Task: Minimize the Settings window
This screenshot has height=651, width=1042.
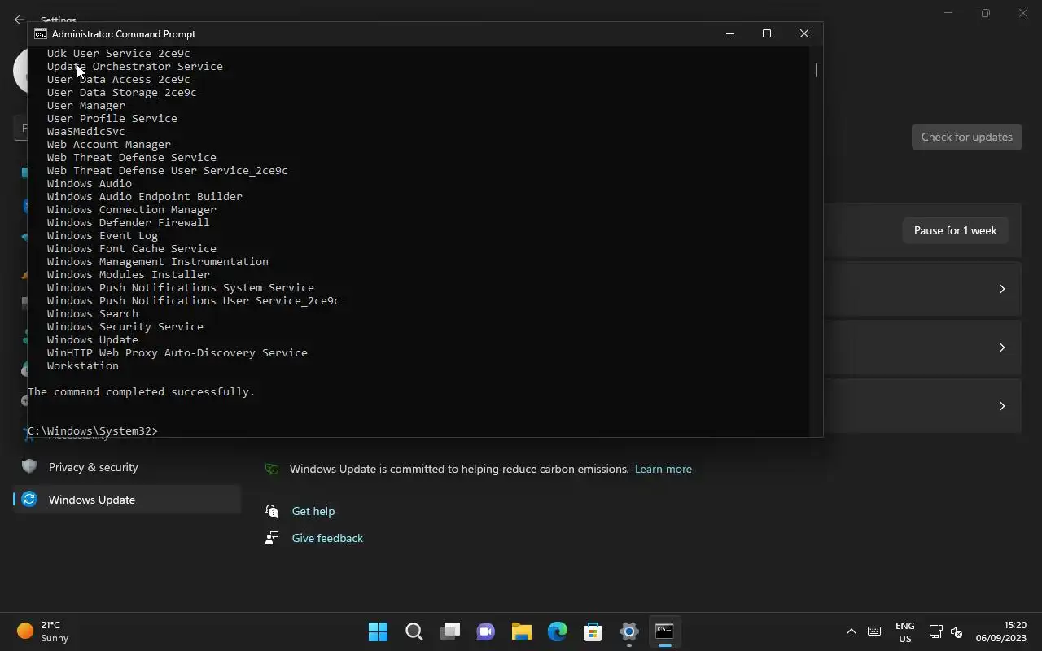Action: (x=948, y=13)
